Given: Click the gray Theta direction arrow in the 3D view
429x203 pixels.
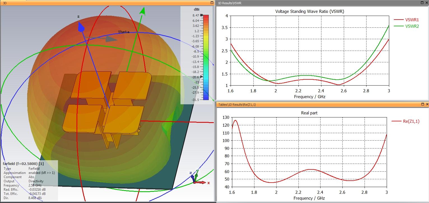Looking at the screenshot, I should [111, 39].
